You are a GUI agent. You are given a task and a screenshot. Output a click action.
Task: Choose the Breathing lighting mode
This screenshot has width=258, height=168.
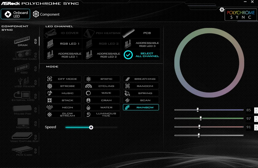(x=141, y=79)
